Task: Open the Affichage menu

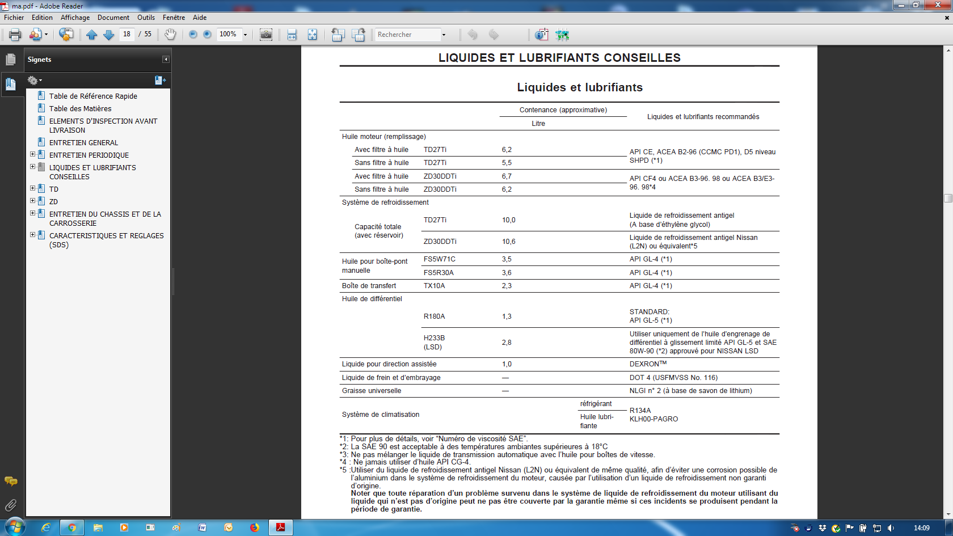Action: pos(75,18)
